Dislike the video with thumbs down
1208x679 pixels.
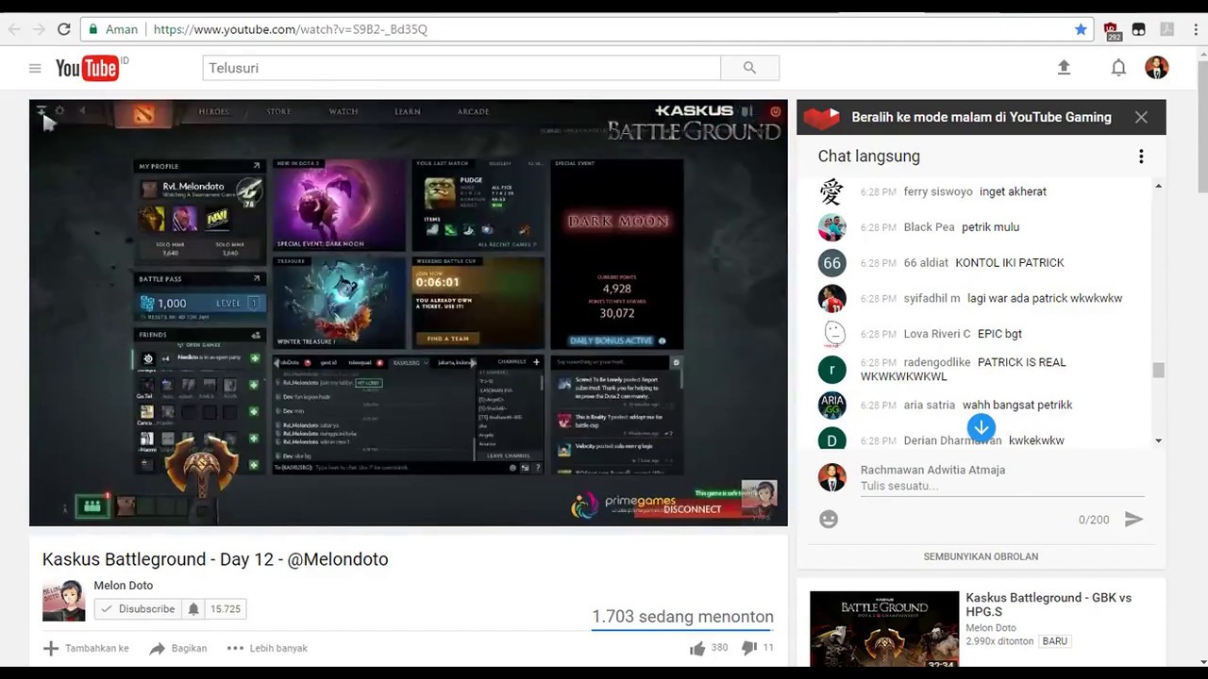pyautogui.click(x=749, y=648)
